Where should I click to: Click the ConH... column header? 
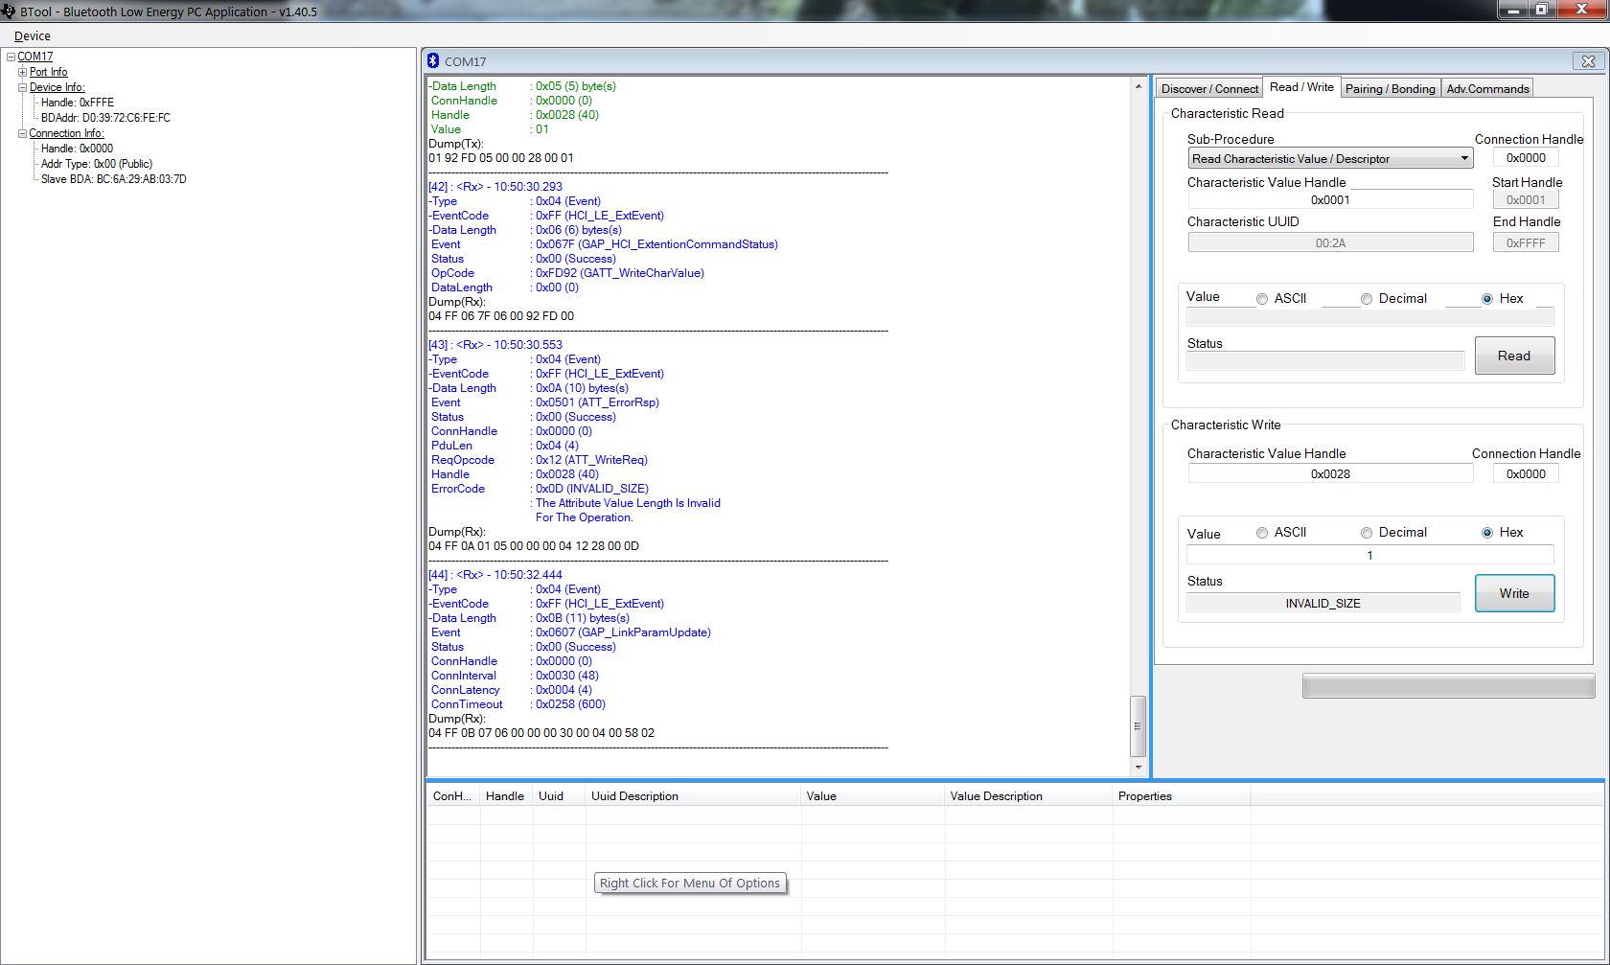pos(452,796)
